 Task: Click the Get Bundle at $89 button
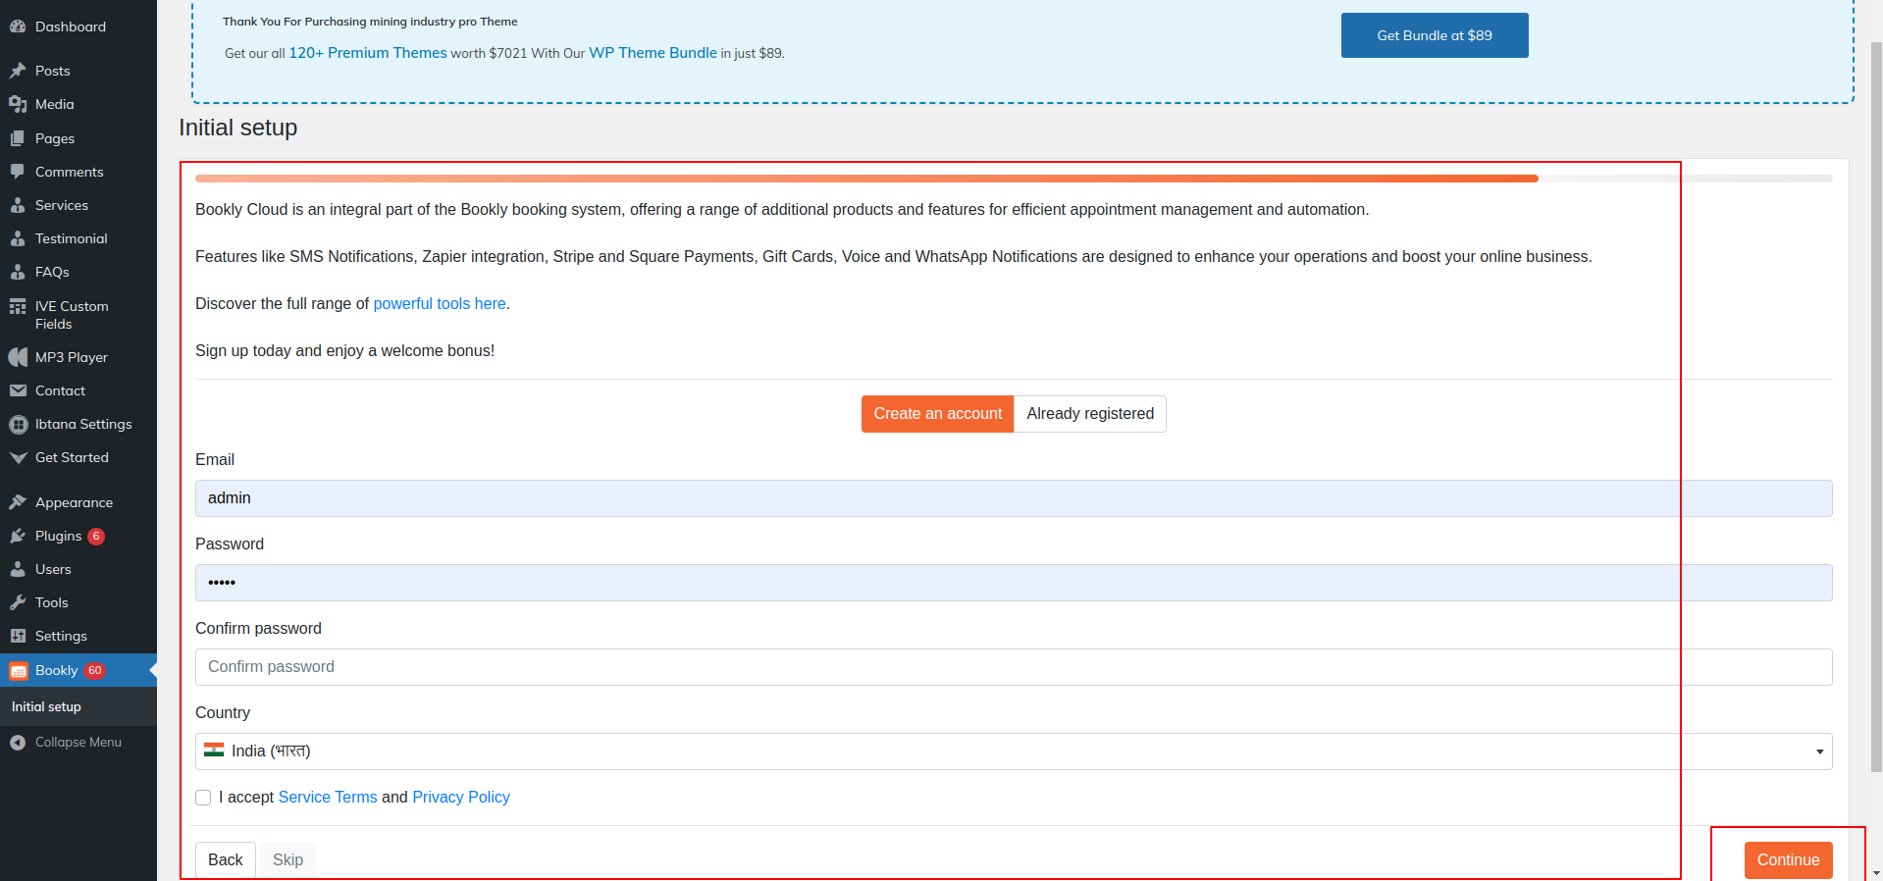tap(1434, 35)
